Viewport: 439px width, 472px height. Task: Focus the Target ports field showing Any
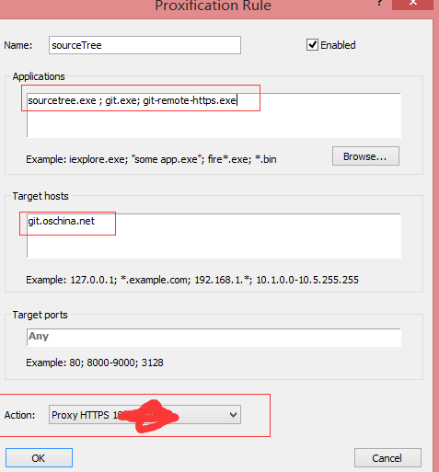click(x=214, y=337)
